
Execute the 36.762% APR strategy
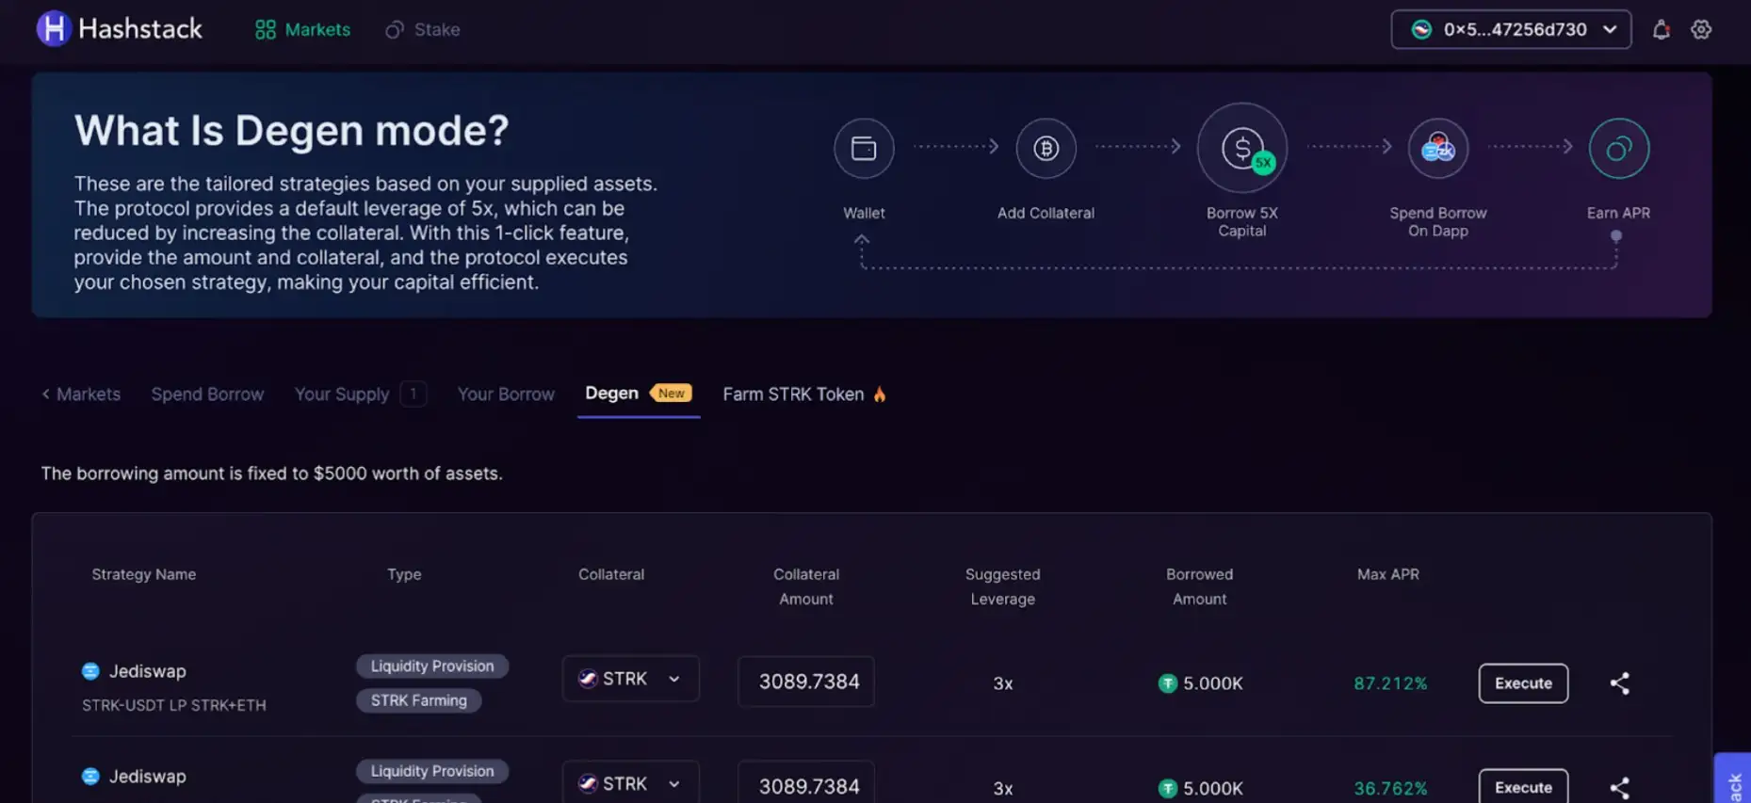coord(1522,787)
